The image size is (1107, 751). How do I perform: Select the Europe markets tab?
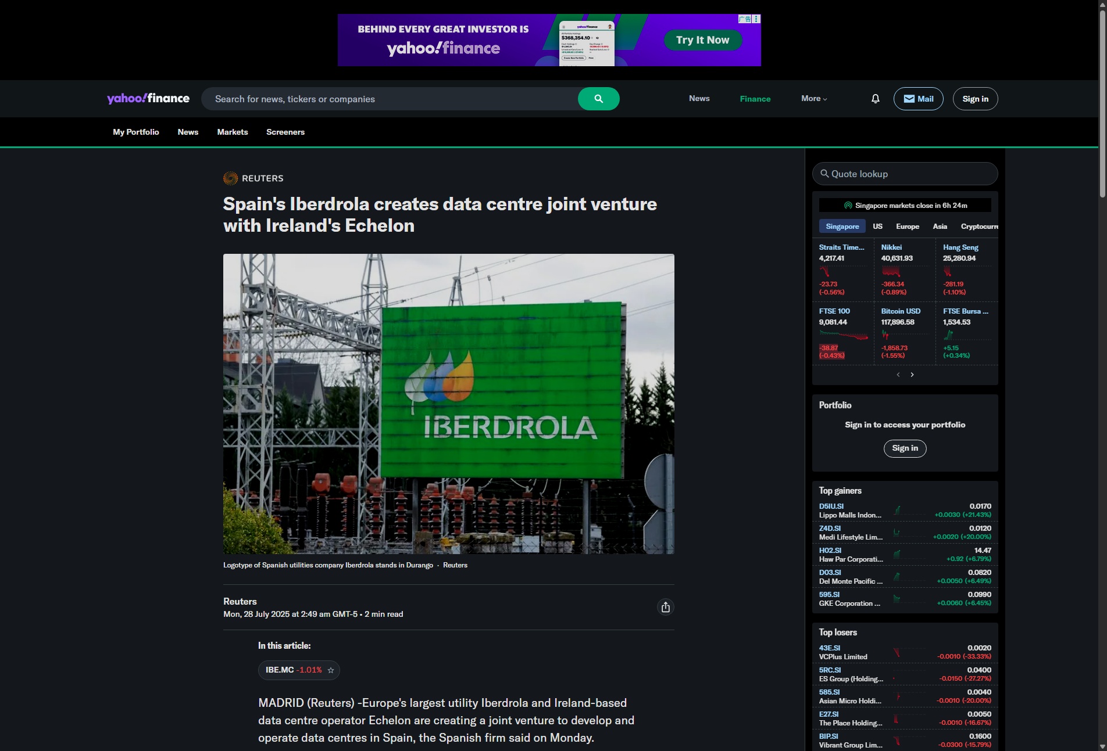pyautogui.click(x=907, y=227)
